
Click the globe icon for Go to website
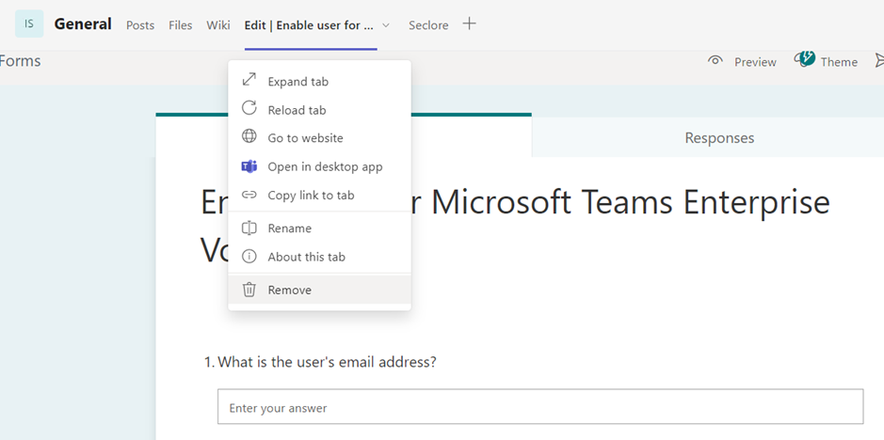click(249, 137)
